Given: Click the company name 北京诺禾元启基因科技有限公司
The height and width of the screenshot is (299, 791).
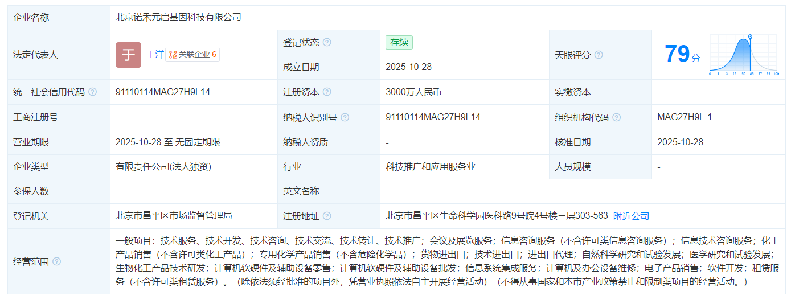Looking at the screenshot, I should click(x=178, y=17).
